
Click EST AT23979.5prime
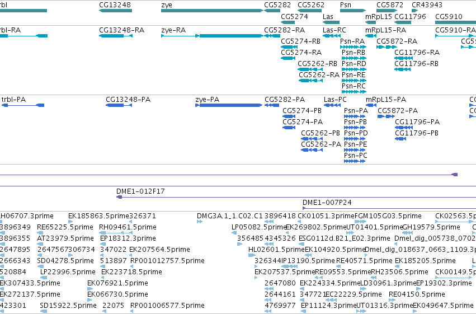[65, 238]
